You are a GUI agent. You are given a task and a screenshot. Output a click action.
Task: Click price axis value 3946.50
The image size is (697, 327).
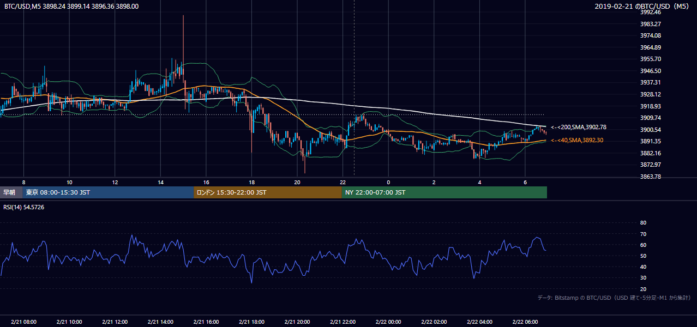(651, 71)
